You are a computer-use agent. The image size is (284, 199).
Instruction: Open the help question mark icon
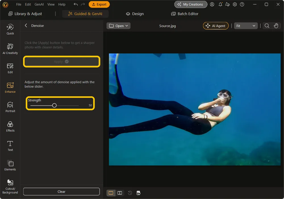tap(242, 4)
